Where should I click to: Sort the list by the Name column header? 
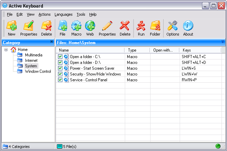90,50
